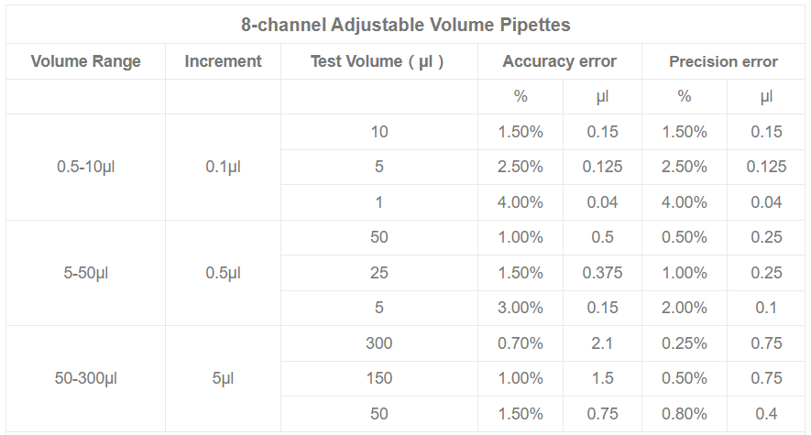The height and width of the screenshot is (435, 811).
Task: Click the Accuracy error header
Action: (x=559, y=61)
